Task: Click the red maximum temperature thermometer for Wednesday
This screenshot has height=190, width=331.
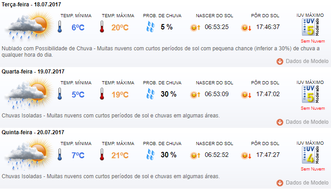Action: (x=102, y=94)
